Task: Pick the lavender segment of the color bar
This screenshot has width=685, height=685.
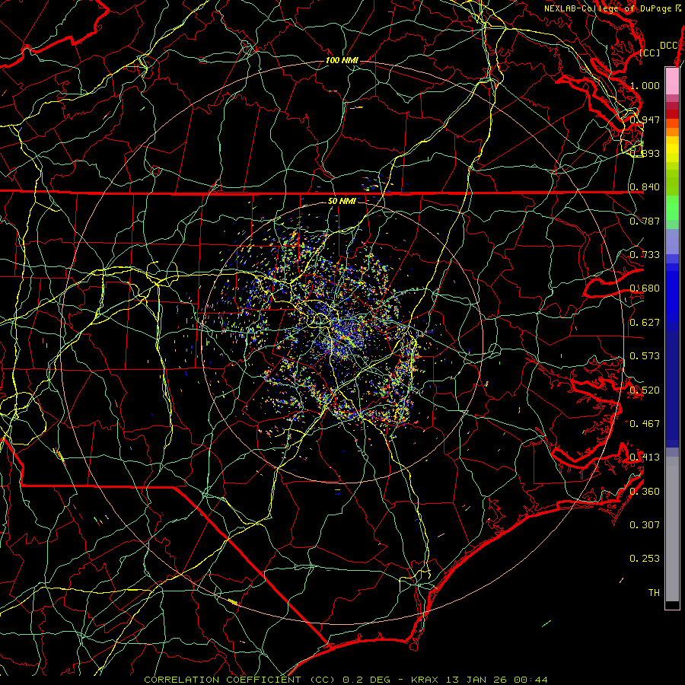Action: 672,241
